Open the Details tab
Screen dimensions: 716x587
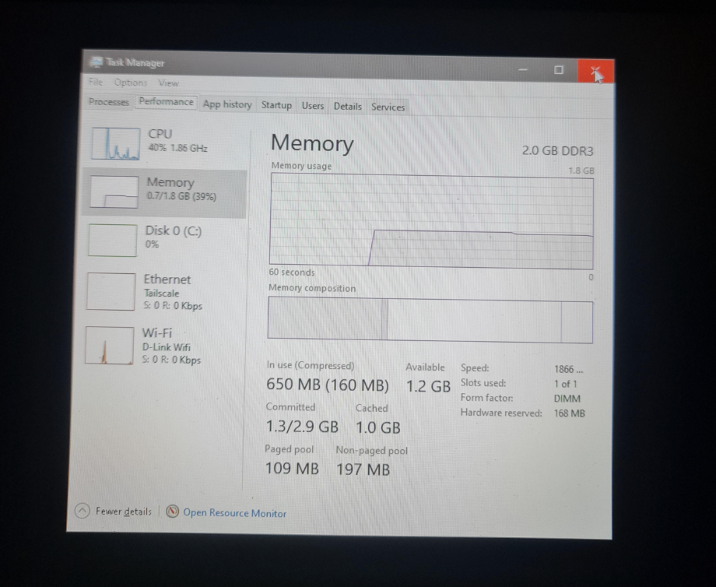[347, 107]
